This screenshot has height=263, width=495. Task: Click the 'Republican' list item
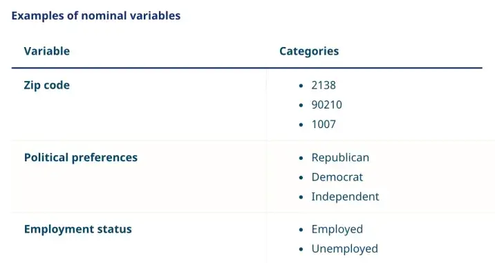click(340, 158)
